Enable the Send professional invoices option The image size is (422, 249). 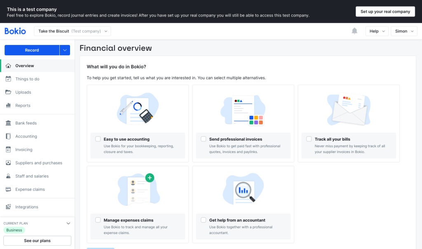[x=203, y=139]
